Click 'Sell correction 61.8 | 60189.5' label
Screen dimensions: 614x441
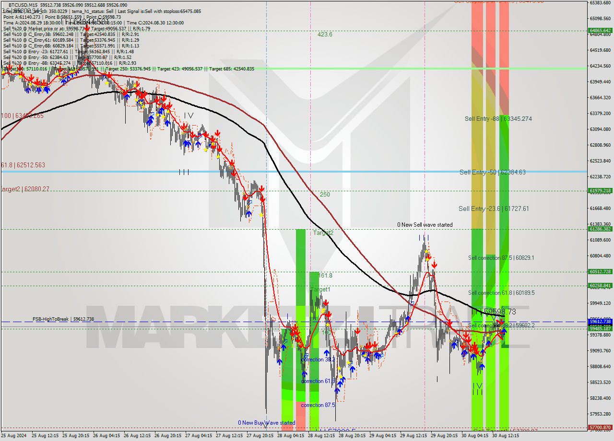click(x=501, y=293)
